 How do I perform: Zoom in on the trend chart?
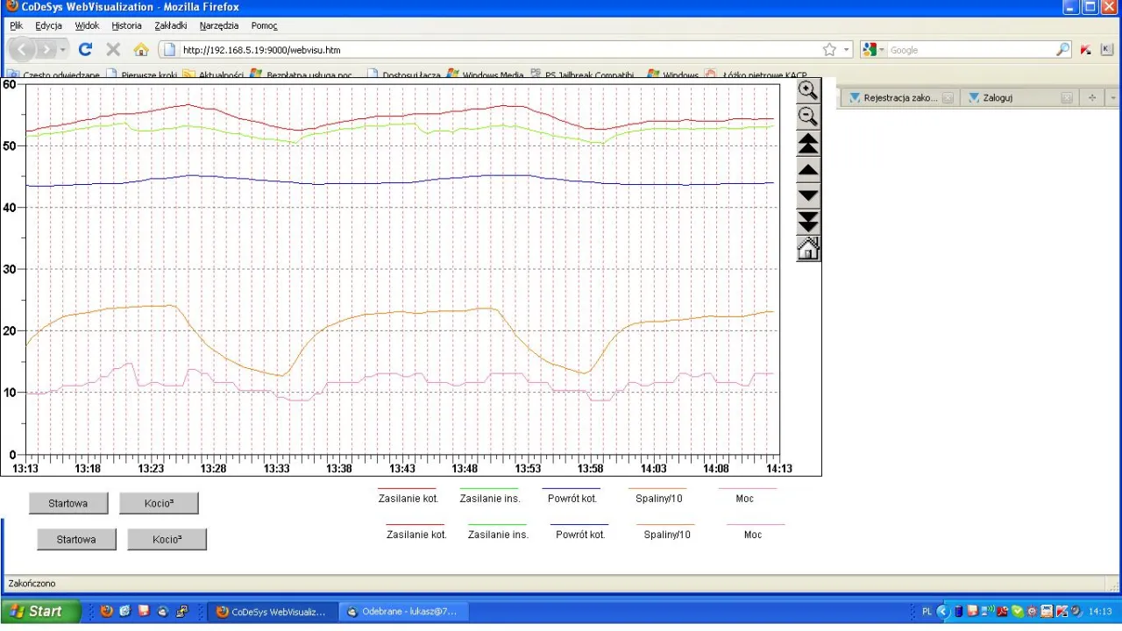point(807,89)
